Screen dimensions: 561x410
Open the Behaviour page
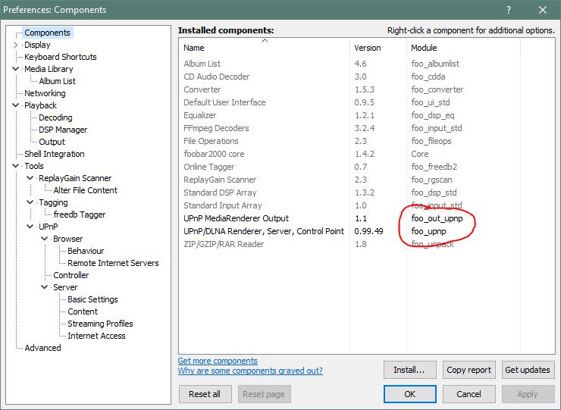pyautogui.click(x=86, y=251)
